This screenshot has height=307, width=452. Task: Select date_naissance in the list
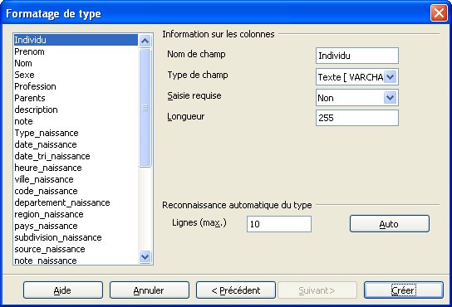tap(76, 144)
